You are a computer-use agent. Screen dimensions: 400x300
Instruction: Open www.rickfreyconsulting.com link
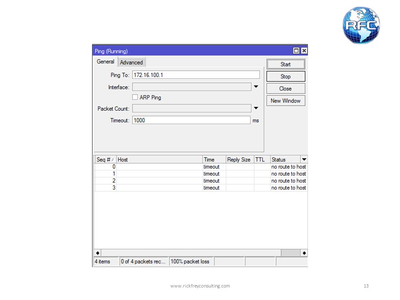pos(200,286)
